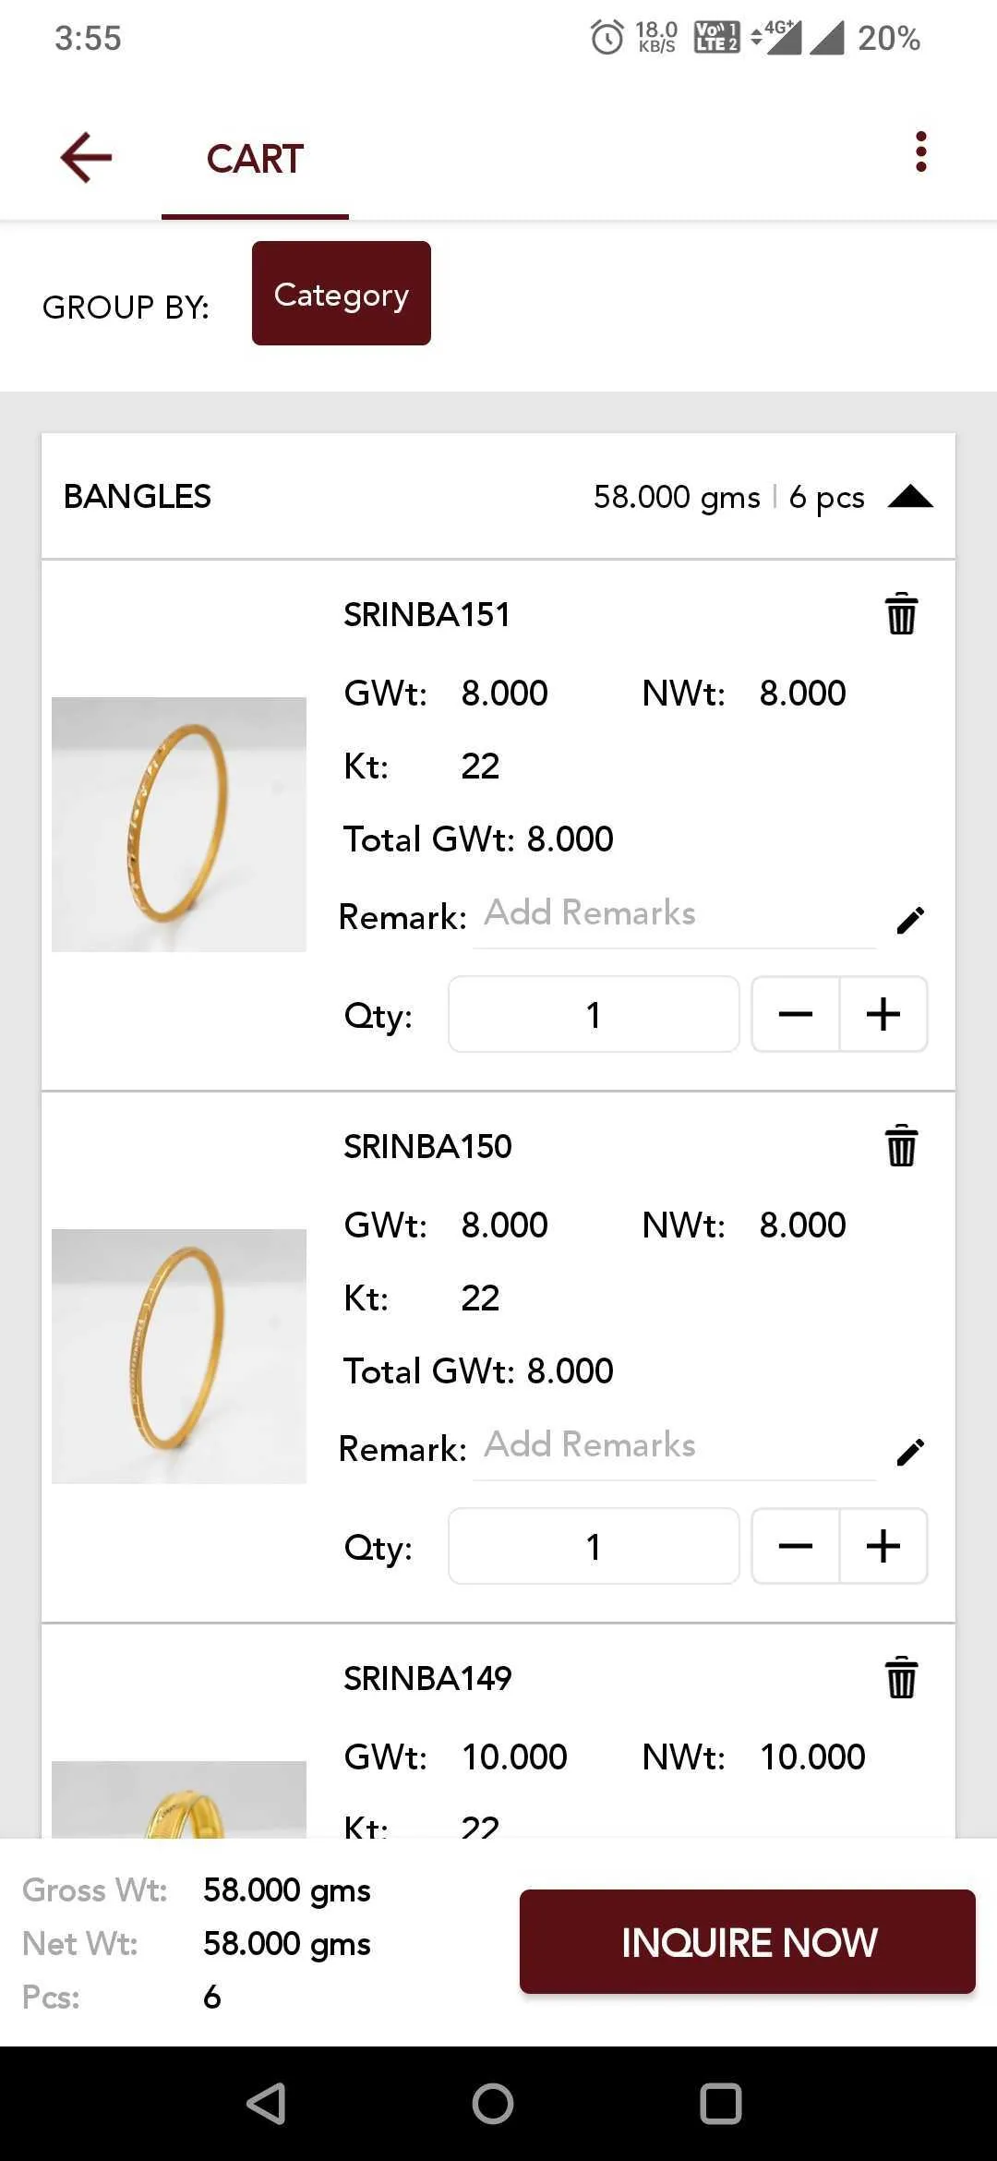Image resolution: width=997 pixels, height=2161 pixels.
Task: Tap Android recent apps square button
Action: coord(721,2104)
